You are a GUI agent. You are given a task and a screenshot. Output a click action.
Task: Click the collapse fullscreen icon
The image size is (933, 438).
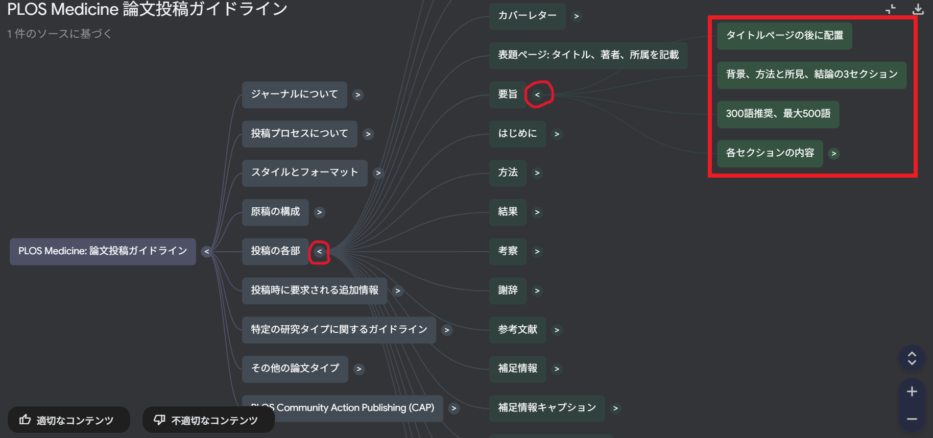(891, 9)
